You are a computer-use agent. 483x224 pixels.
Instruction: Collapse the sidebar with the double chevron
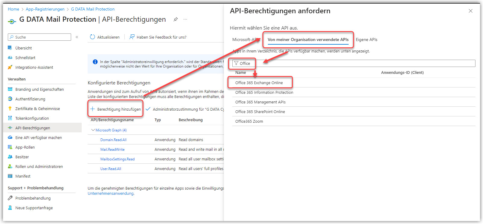(77, 37)
